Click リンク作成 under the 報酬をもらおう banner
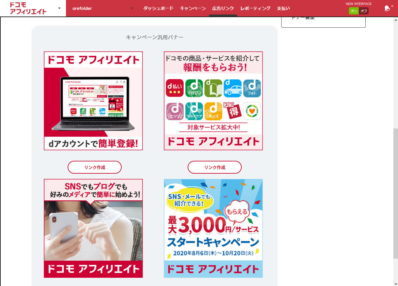398x286 pixels. [215, 167]
